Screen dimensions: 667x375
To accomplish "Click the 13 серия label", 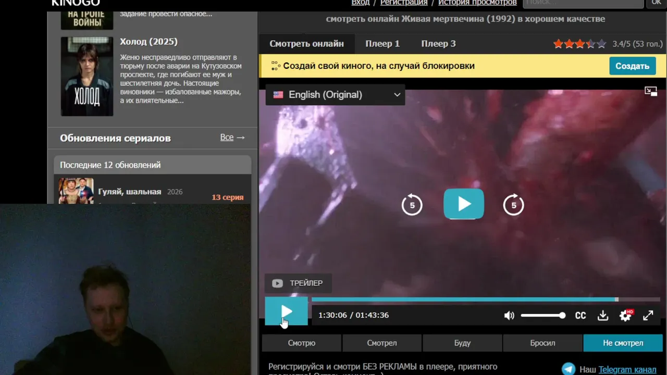I will click(x=227, y=197).
